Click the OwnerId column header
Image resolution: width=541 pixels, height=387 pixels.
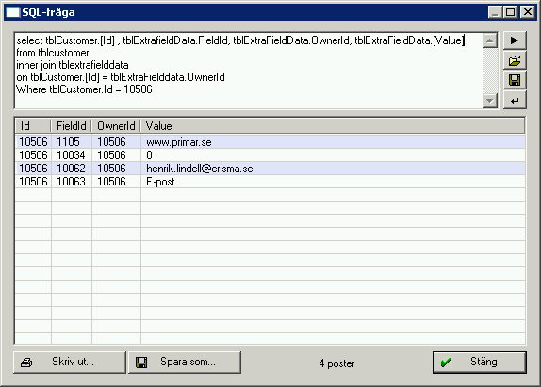[116, 126]
